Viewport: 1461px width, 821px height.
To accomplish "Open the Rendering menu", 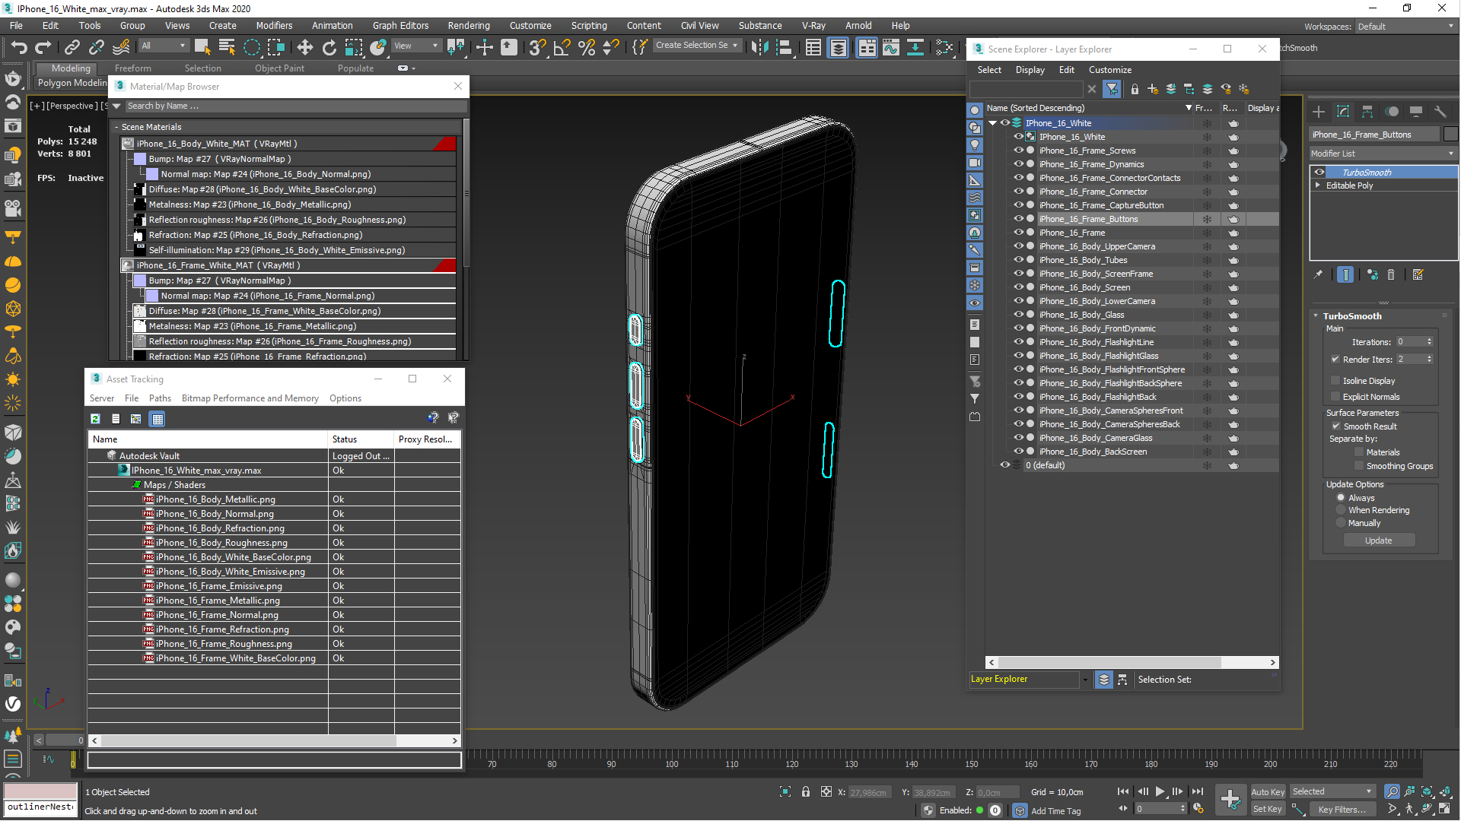I will coord(469,26).
